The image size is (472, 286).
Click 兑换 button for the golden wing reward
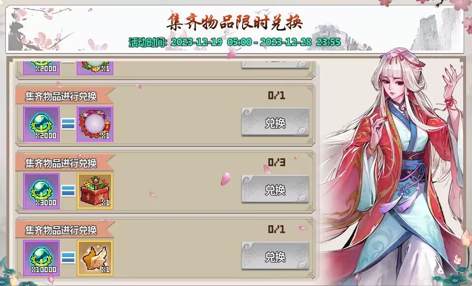[275, 256]
